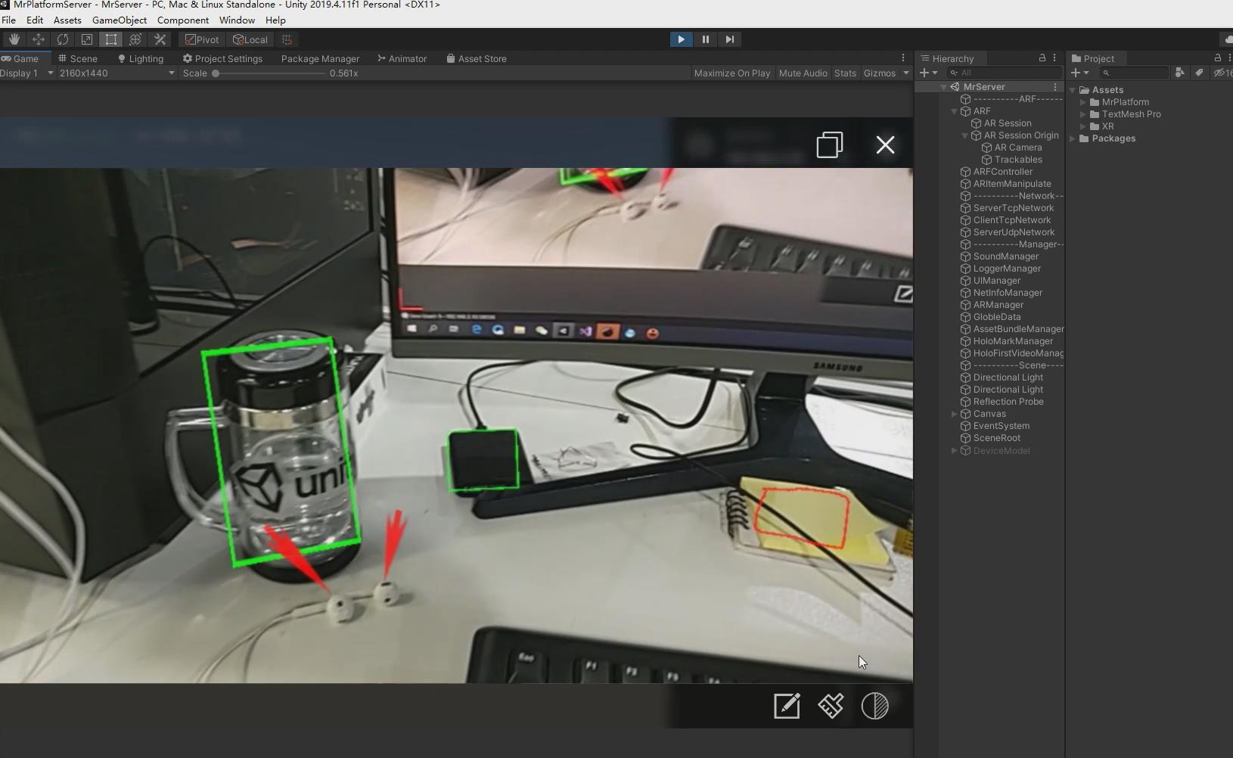The width and height of the screenshot is (1233, 758).
Task: Collapse the AR Session Origin node
Action: 964,135
